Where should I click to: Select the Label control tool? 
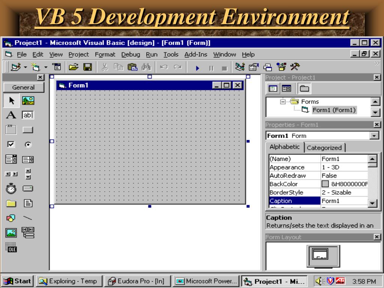11,115
